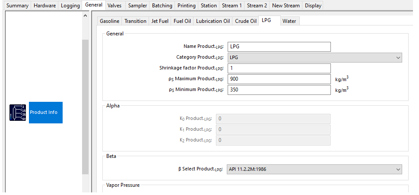The image size is (419, 195).
Task: Open the Batching tab
Action: pyautogui.click(x=162, y=6)
